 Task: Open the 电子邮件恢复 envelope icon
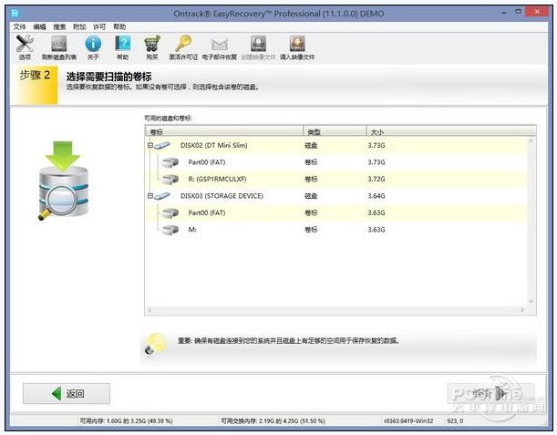pos(220,45)
